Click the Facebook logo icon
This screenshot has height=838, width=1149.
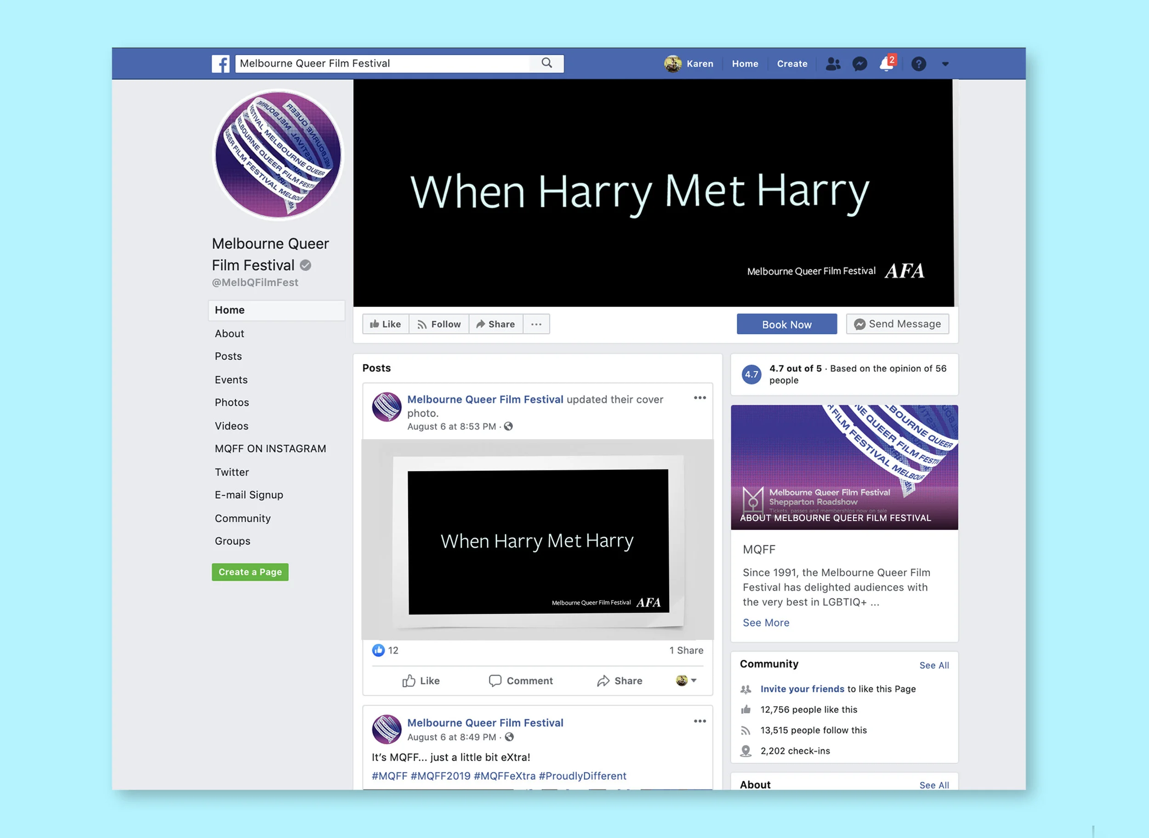pyautogui.click(x=221, y=64)
